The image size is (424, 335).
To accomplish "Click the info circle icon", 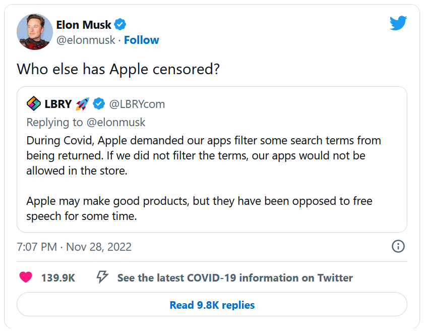I will click(398, 246).
